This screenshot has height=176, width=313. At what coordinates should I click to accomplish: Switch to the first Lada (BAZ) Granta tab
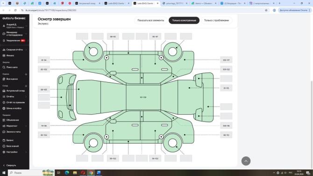pos(116,3)
